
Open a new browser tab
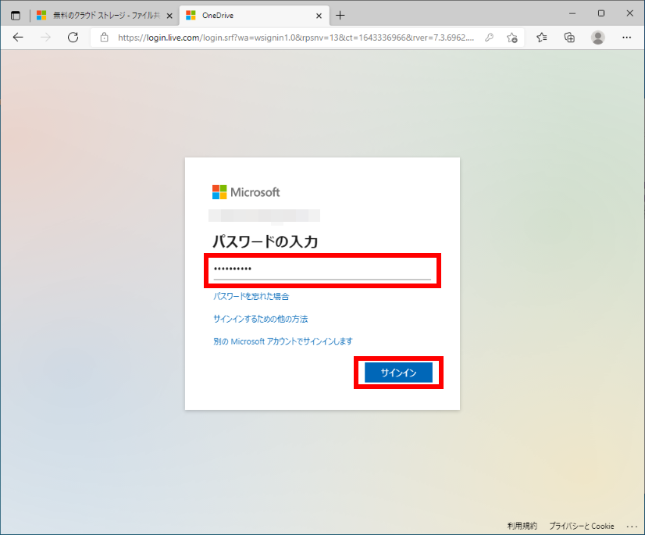[340, 16]
